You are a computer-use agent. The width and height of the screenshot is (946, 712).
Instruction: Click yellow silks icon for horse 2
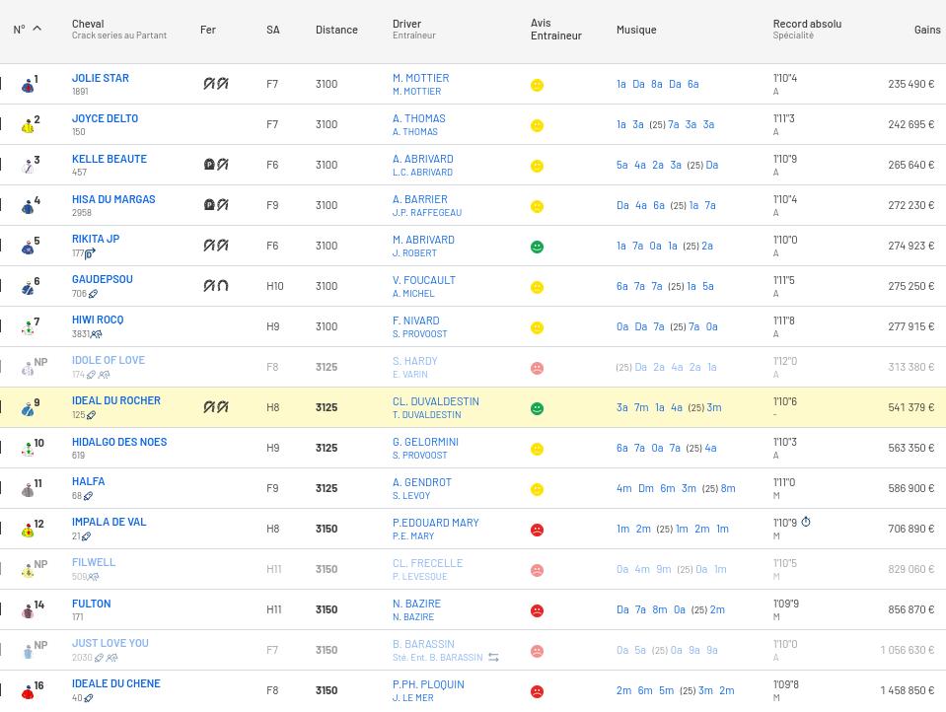click(28, 126)
